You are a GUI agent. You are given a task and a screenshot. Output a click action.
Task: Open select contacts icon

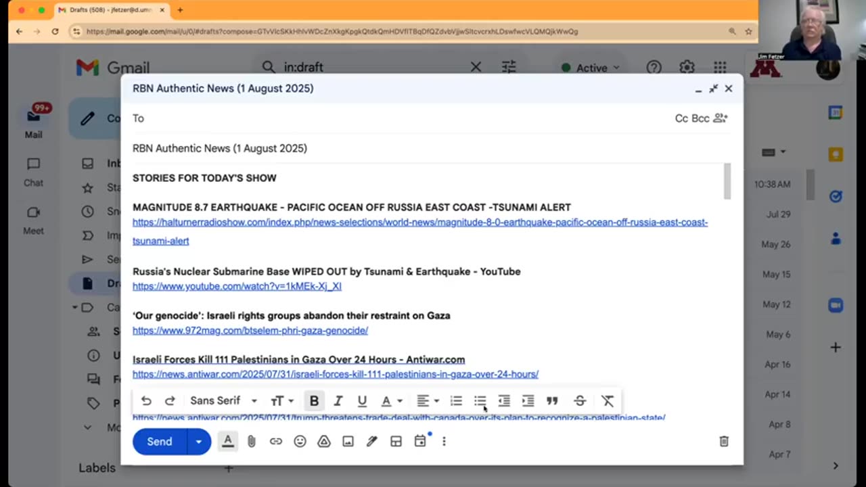tap(721, 118)
